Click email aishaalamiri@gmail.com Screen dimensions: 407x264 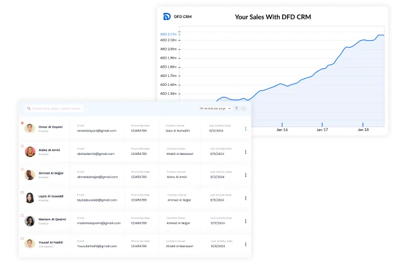point(96,154)
